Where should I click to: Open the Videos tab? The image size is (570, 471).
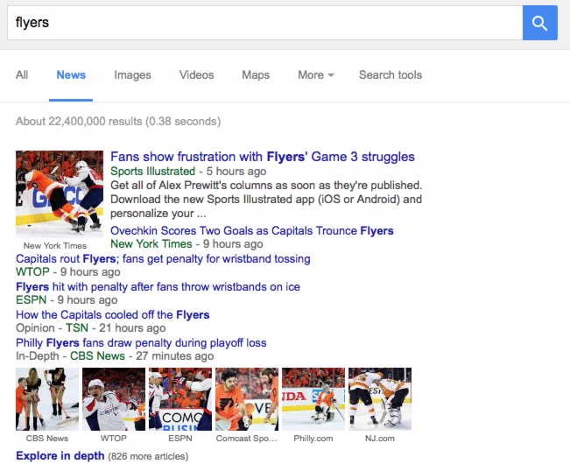[197, 75]
